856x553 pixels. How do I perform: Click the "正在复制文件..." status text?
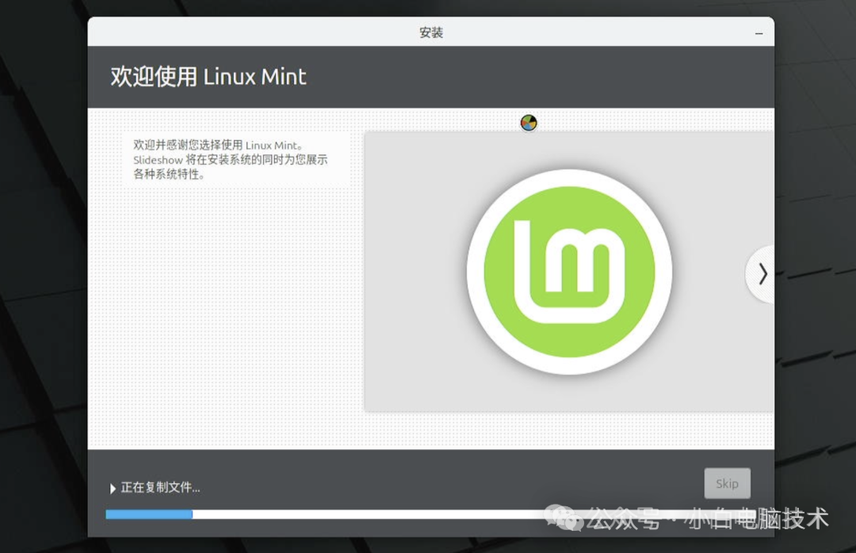pos(160,487)
